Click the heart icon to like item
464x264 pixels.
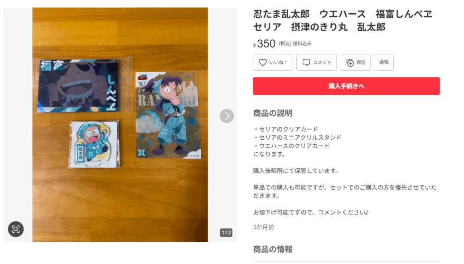[262, 63]
